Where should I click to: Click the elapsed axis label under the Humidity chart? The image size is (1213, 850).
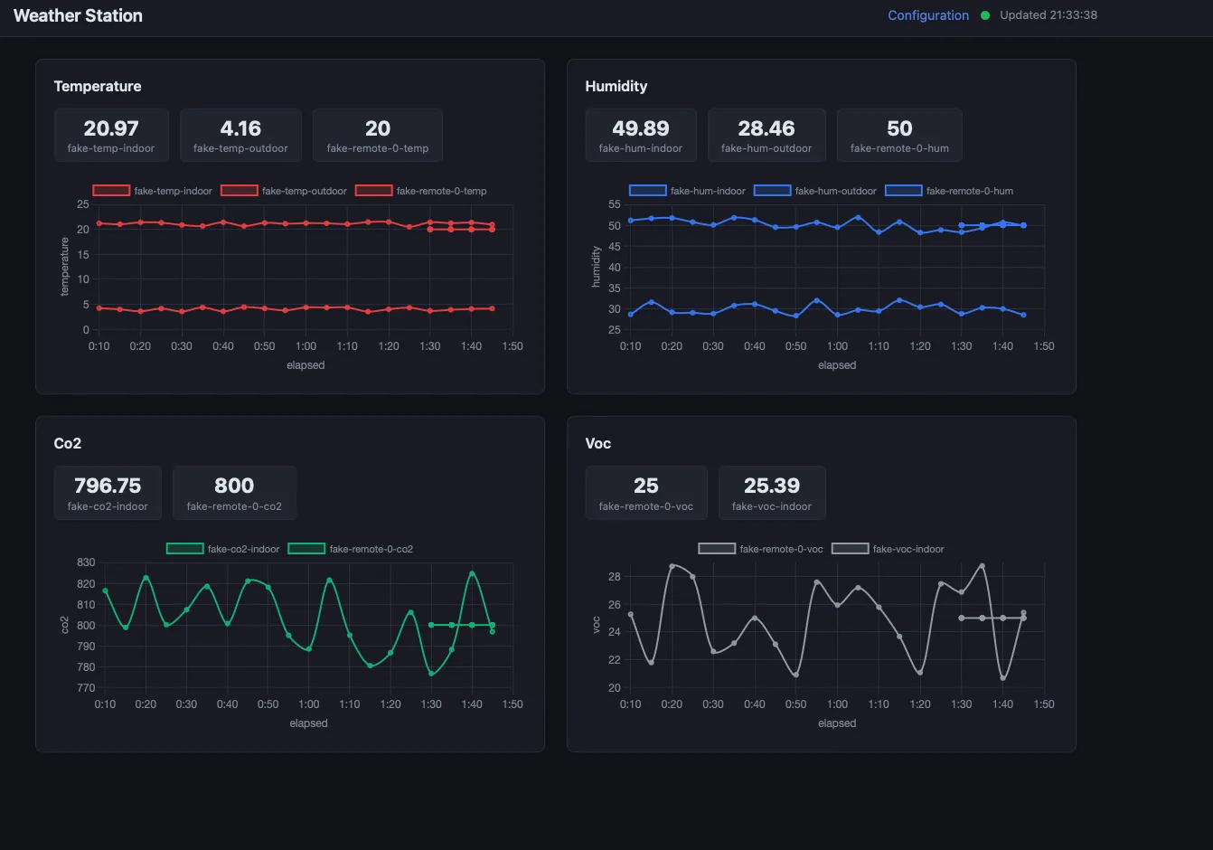pos(837,365)
